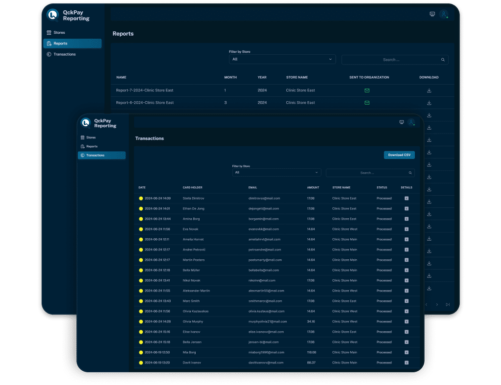Expand Filter by Store dropdown in Reports
The image size is (501, 385).
tap(282, 59)
